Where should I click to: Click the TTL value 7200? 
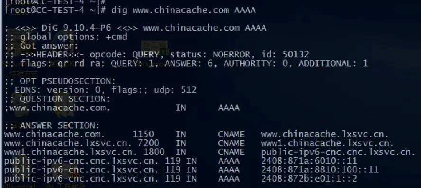(x=148, y=143)
